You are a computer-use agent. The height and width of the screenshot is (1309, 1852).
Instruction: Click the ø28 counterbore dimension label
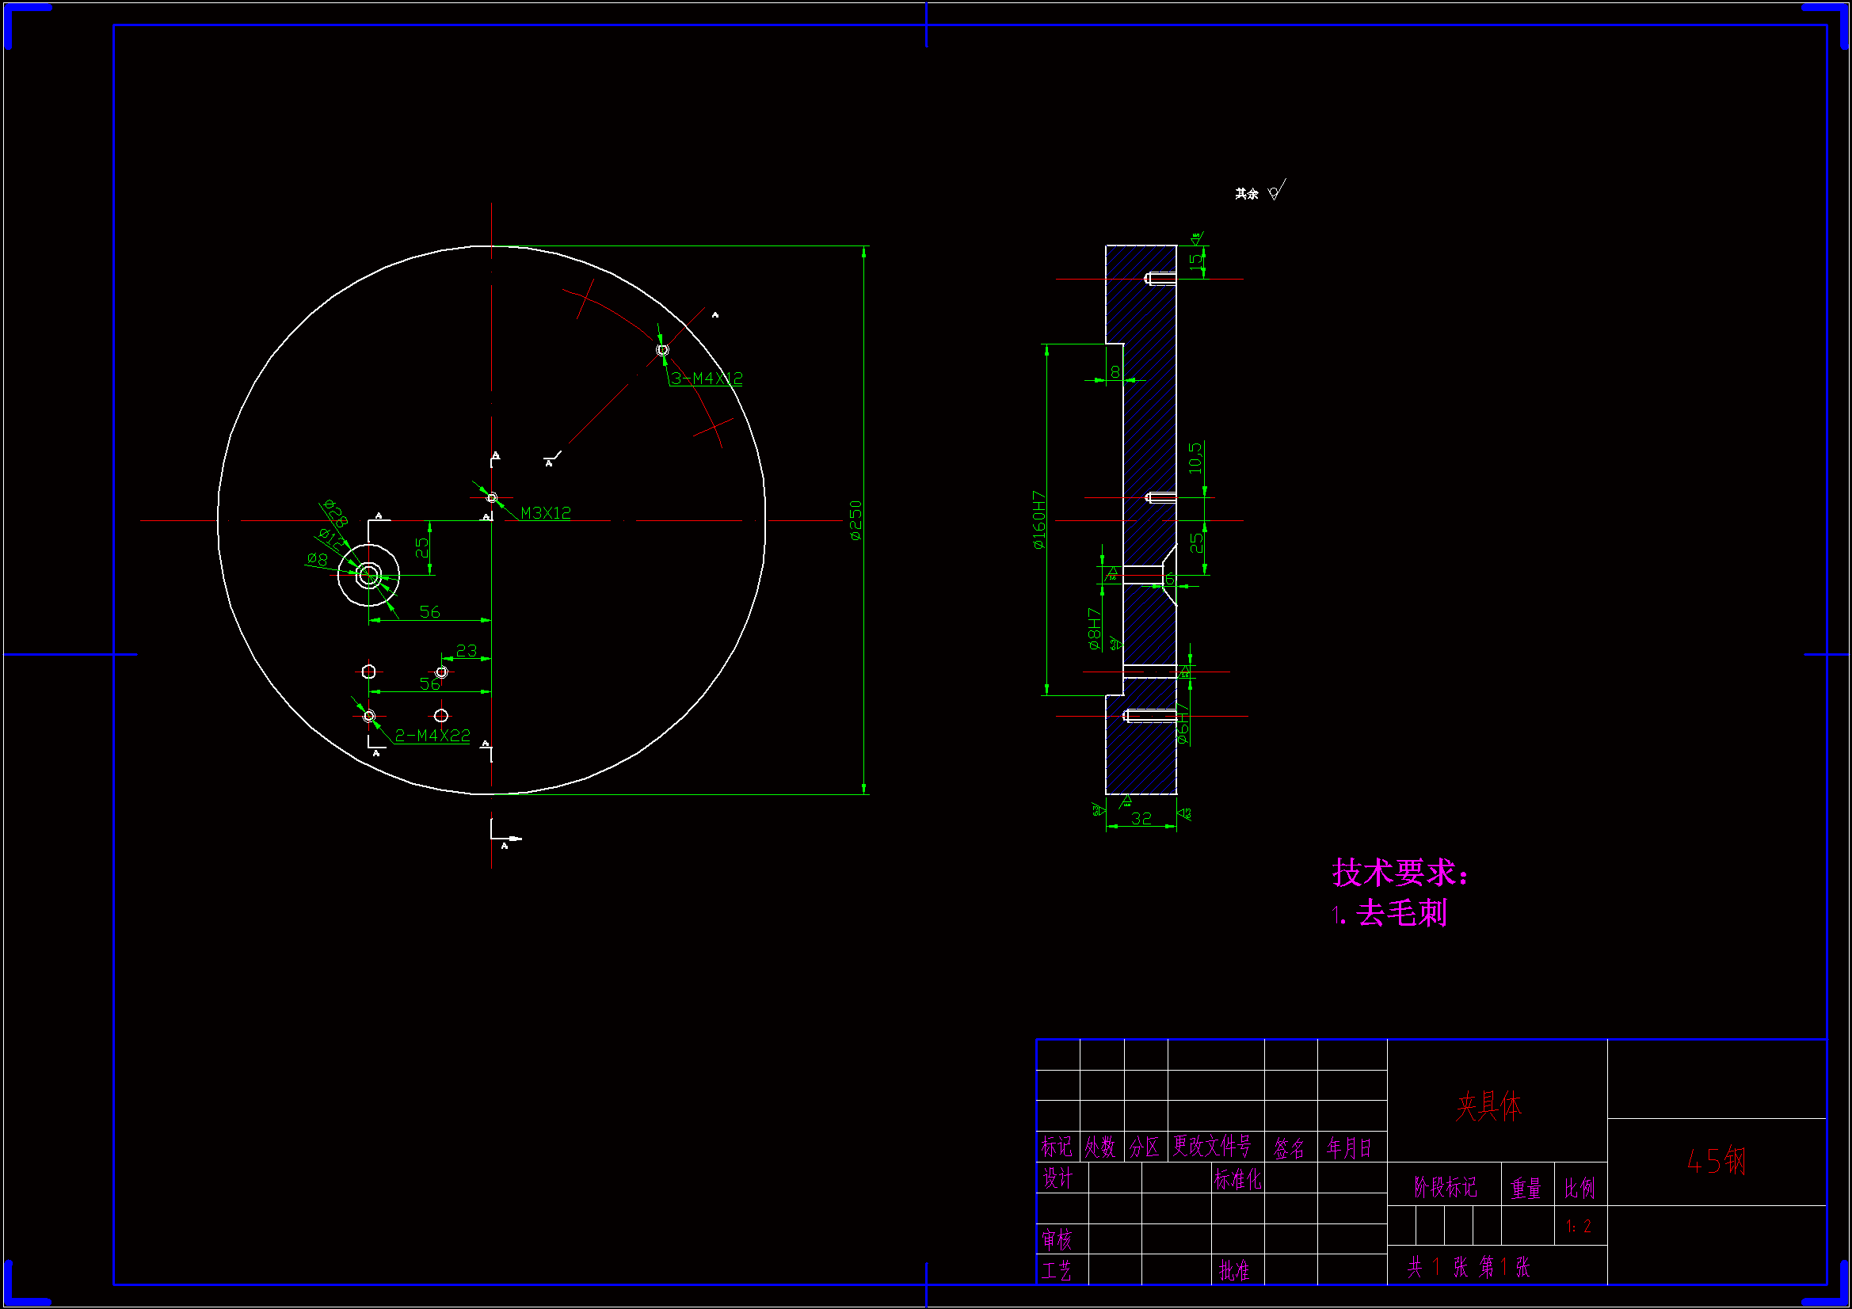click(335, 513)
